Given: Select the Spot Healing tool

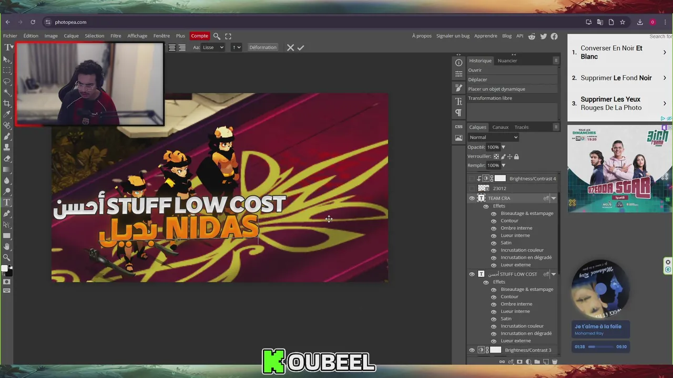Looking at the screenshot, I should [x=7, y=125].
